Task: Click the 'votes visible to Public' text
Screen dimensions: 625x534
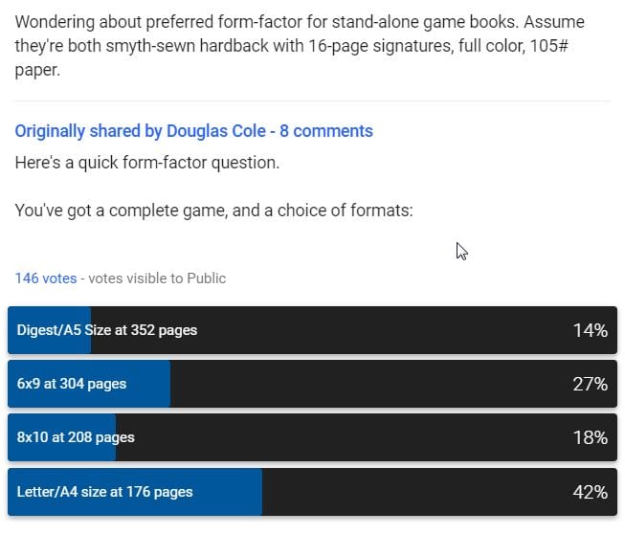Action: (157, 278)
